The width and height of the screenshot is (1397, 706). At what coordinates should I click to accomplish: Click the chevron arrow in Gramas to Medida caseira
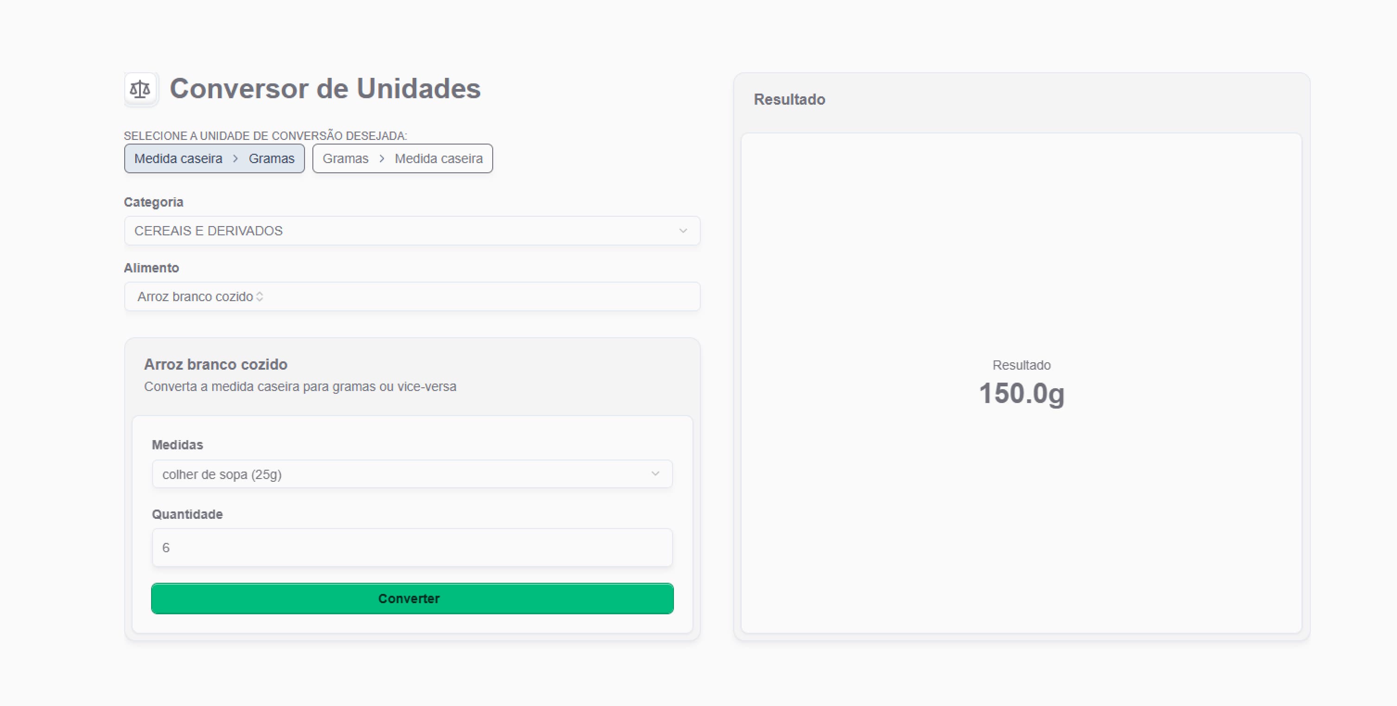(382, 159)
